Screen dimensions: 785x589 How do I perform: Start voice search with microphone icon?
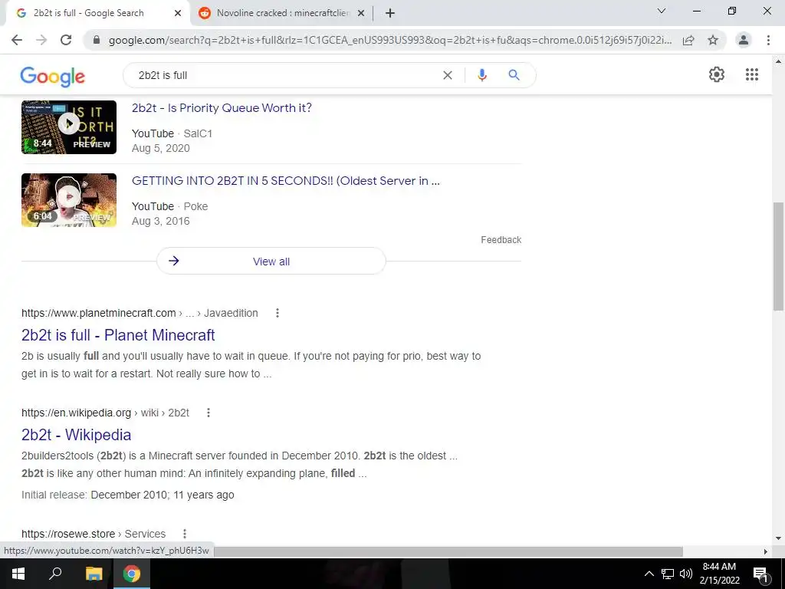[x=482, y=75]
